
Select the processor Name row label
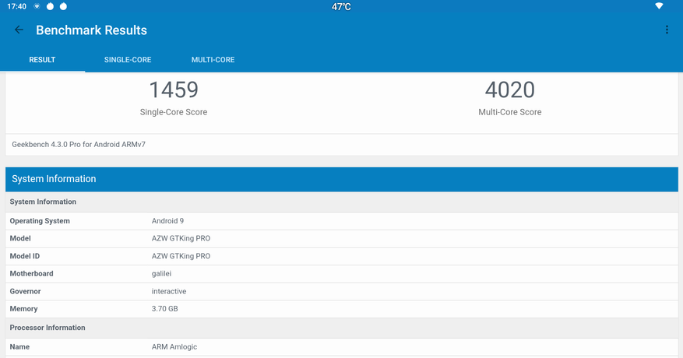(x=19, y=346)
